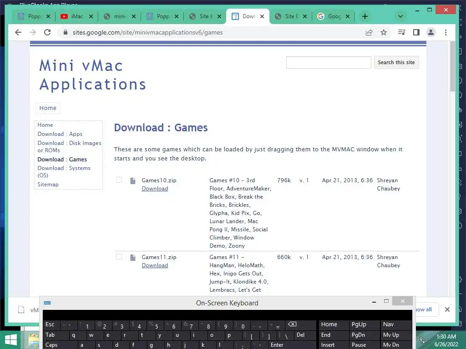Image resolution: width=466 pixels, height=349 pixels.
Task: Click PgDn key on On-Screen Keyboard
Action: coord(365,335)
